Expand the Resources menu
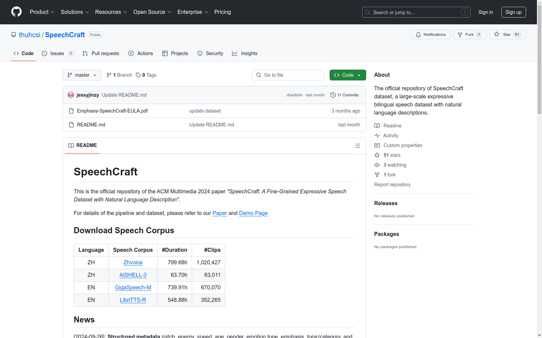This screenshot has width=542, height=338. (x=111, y=12)
